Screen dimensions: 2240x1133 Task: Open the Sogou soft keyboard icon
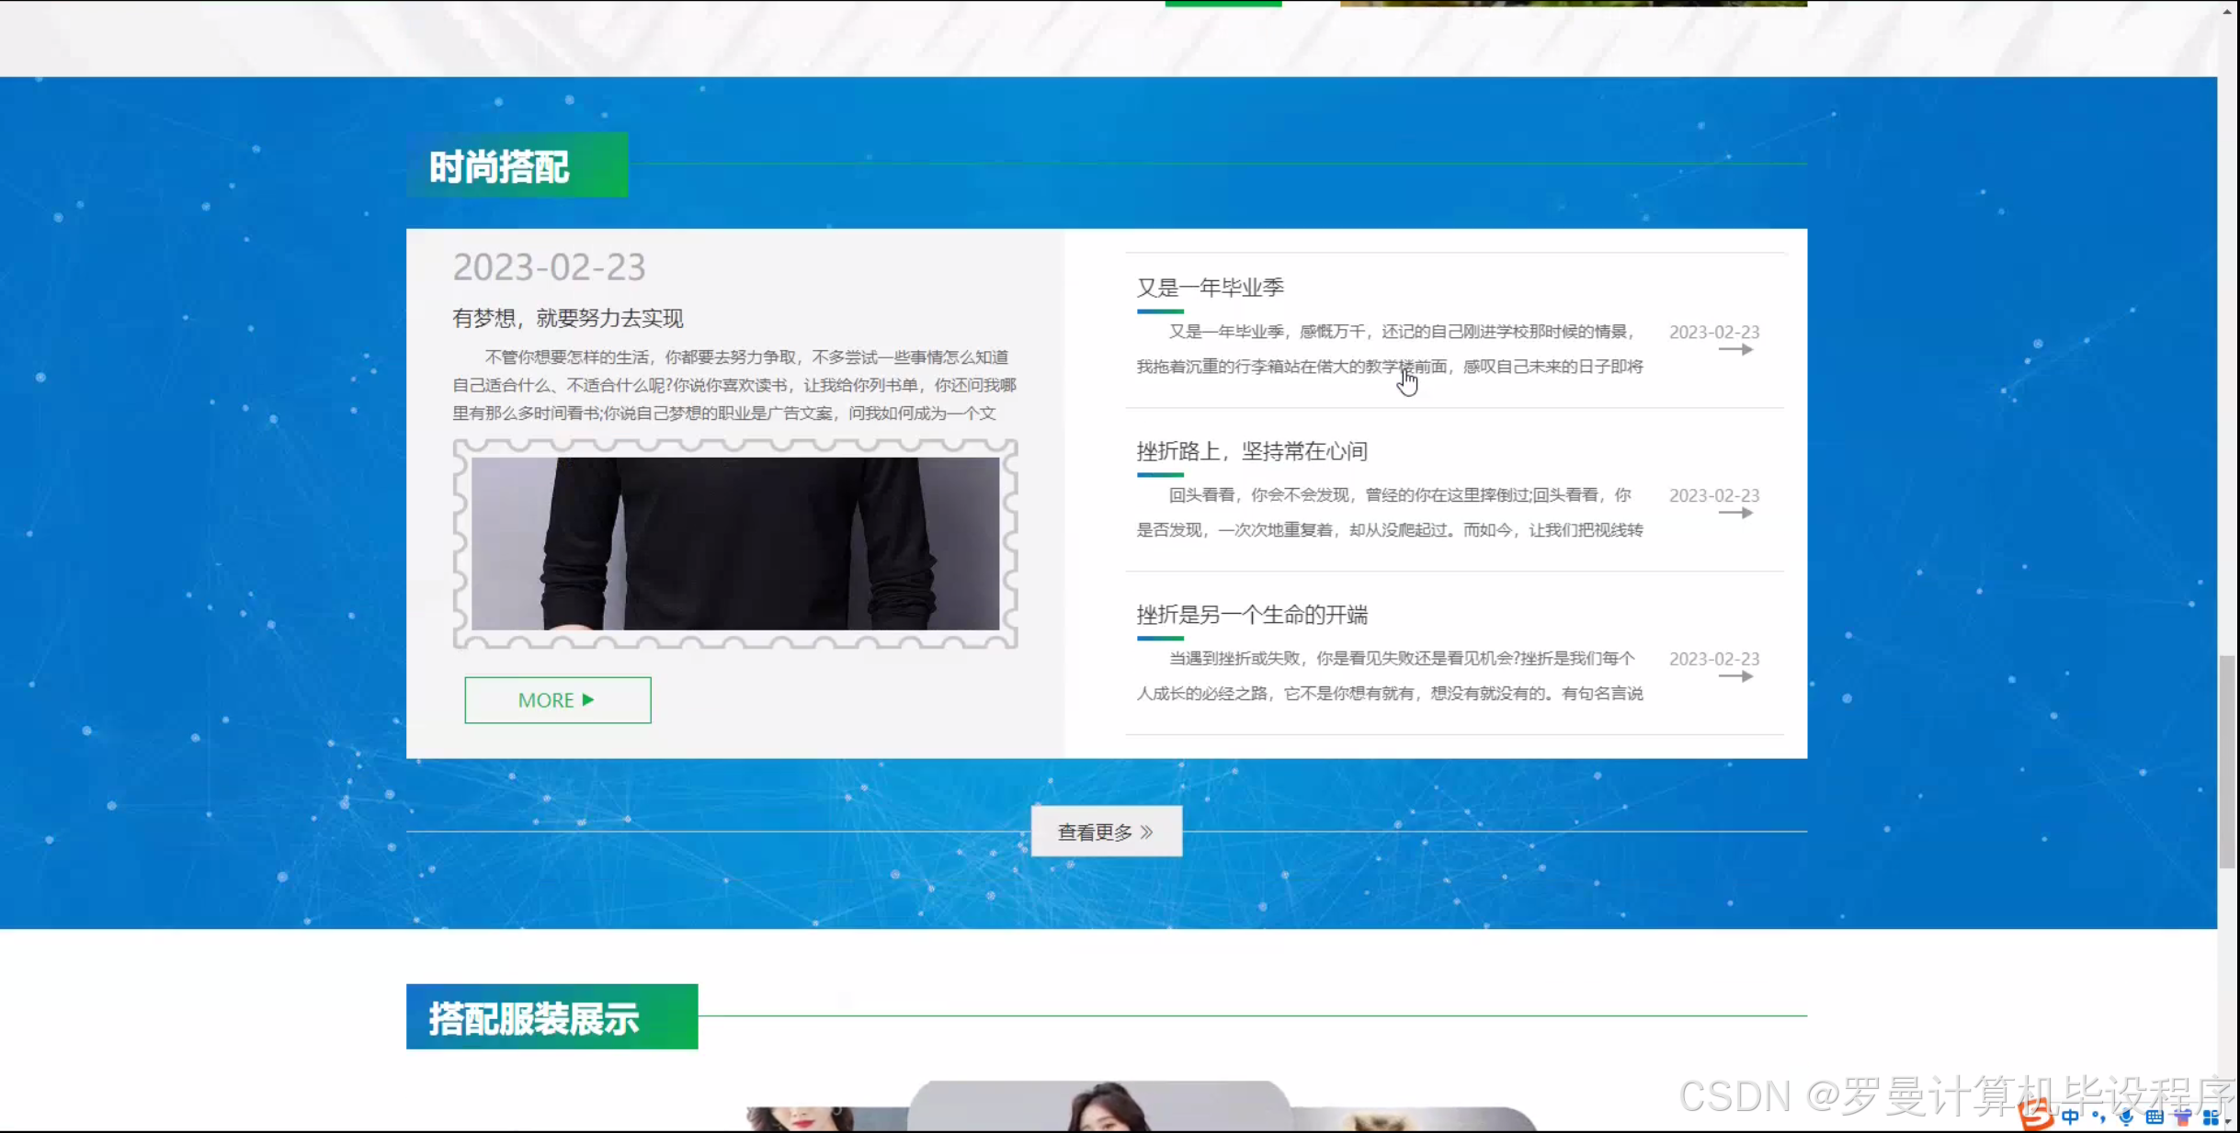[x=2155, y=1116]
